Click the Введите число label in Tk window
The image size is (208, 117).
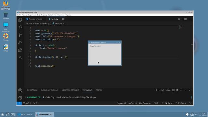tap(95, 46)
